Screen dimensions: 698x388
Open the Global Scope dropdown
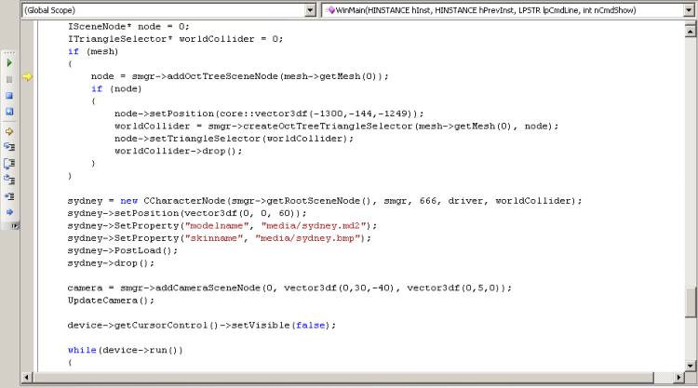tap(310, 10)
